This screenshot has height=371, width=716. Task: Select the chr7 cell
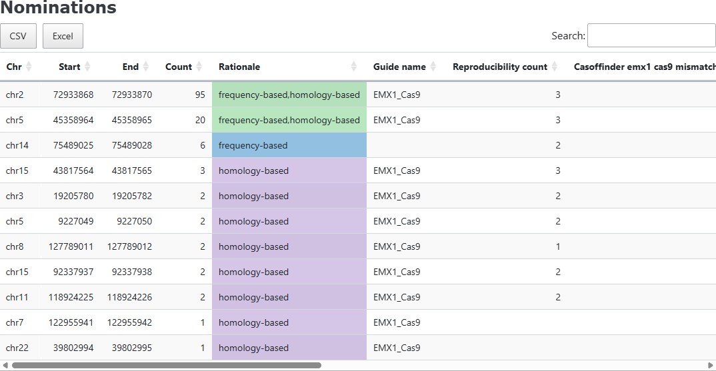[15, 322]
